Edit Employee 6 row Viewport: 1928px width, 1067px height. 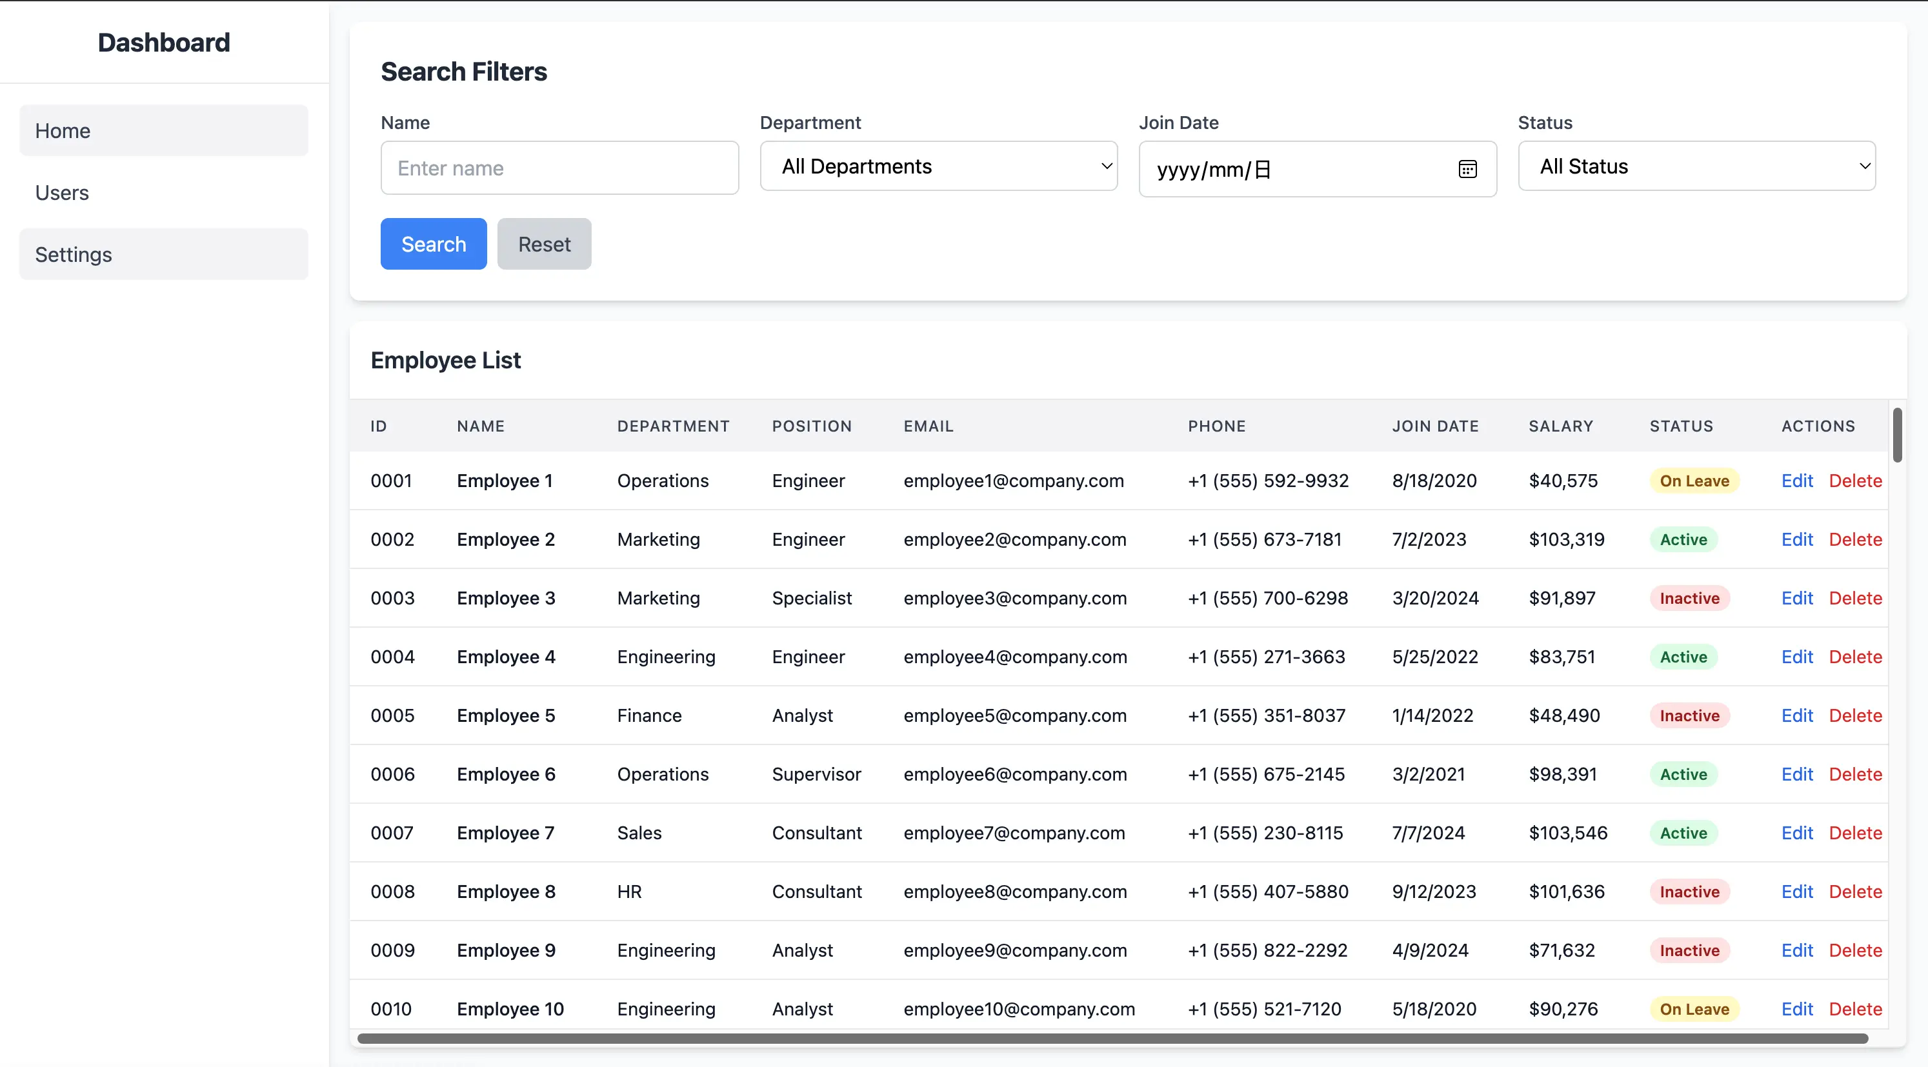pyautogui.click(x=1797, y=774)
